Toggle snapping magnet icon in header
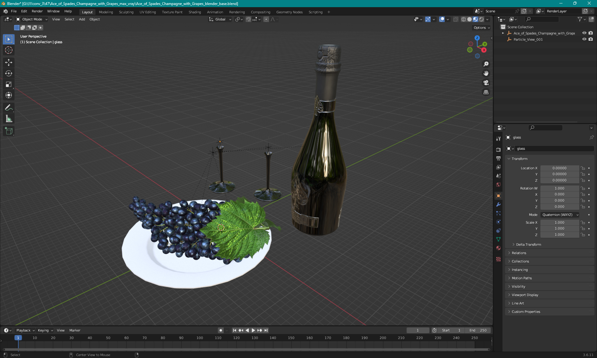This screenshot has height=358, width=597. click(x=248, y=19)
